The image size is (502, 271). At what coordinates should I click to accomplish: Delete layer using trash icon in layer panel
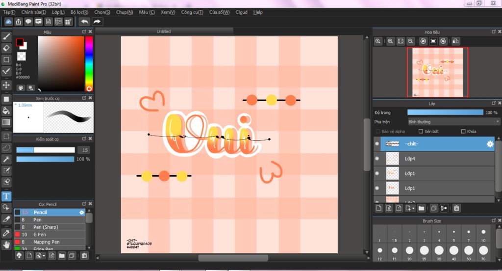click(456, 208)
